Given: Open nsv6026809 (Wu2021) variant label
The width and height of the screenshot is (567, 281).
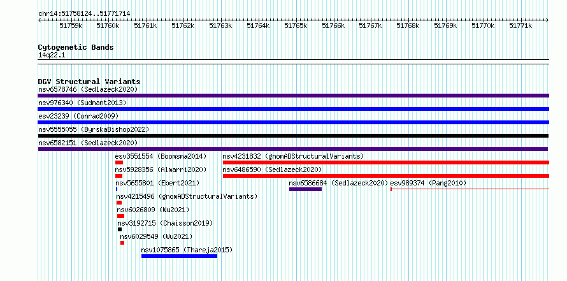Looking at the screenshot, I should (x=153, y=210).
